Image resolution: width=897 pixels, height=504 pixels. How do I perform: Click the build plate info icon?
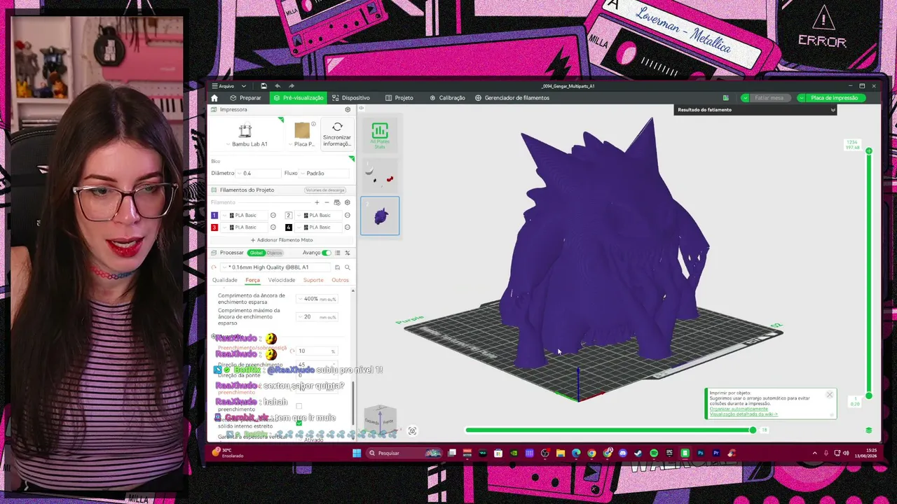pos(313,124)
